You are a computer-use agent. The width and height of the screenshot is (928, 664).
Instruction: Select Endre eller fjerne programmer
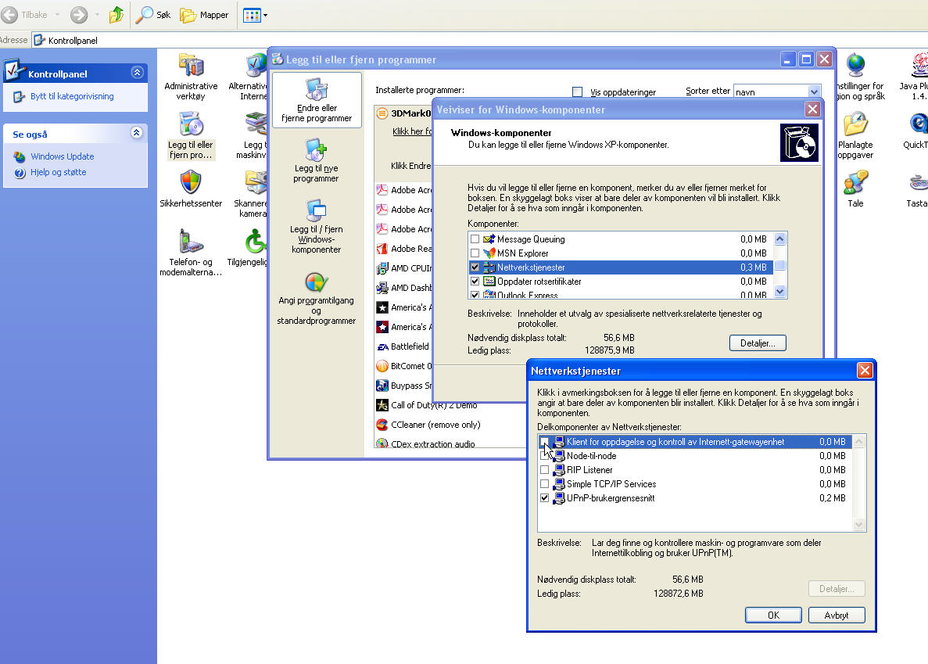click(317, 100)
